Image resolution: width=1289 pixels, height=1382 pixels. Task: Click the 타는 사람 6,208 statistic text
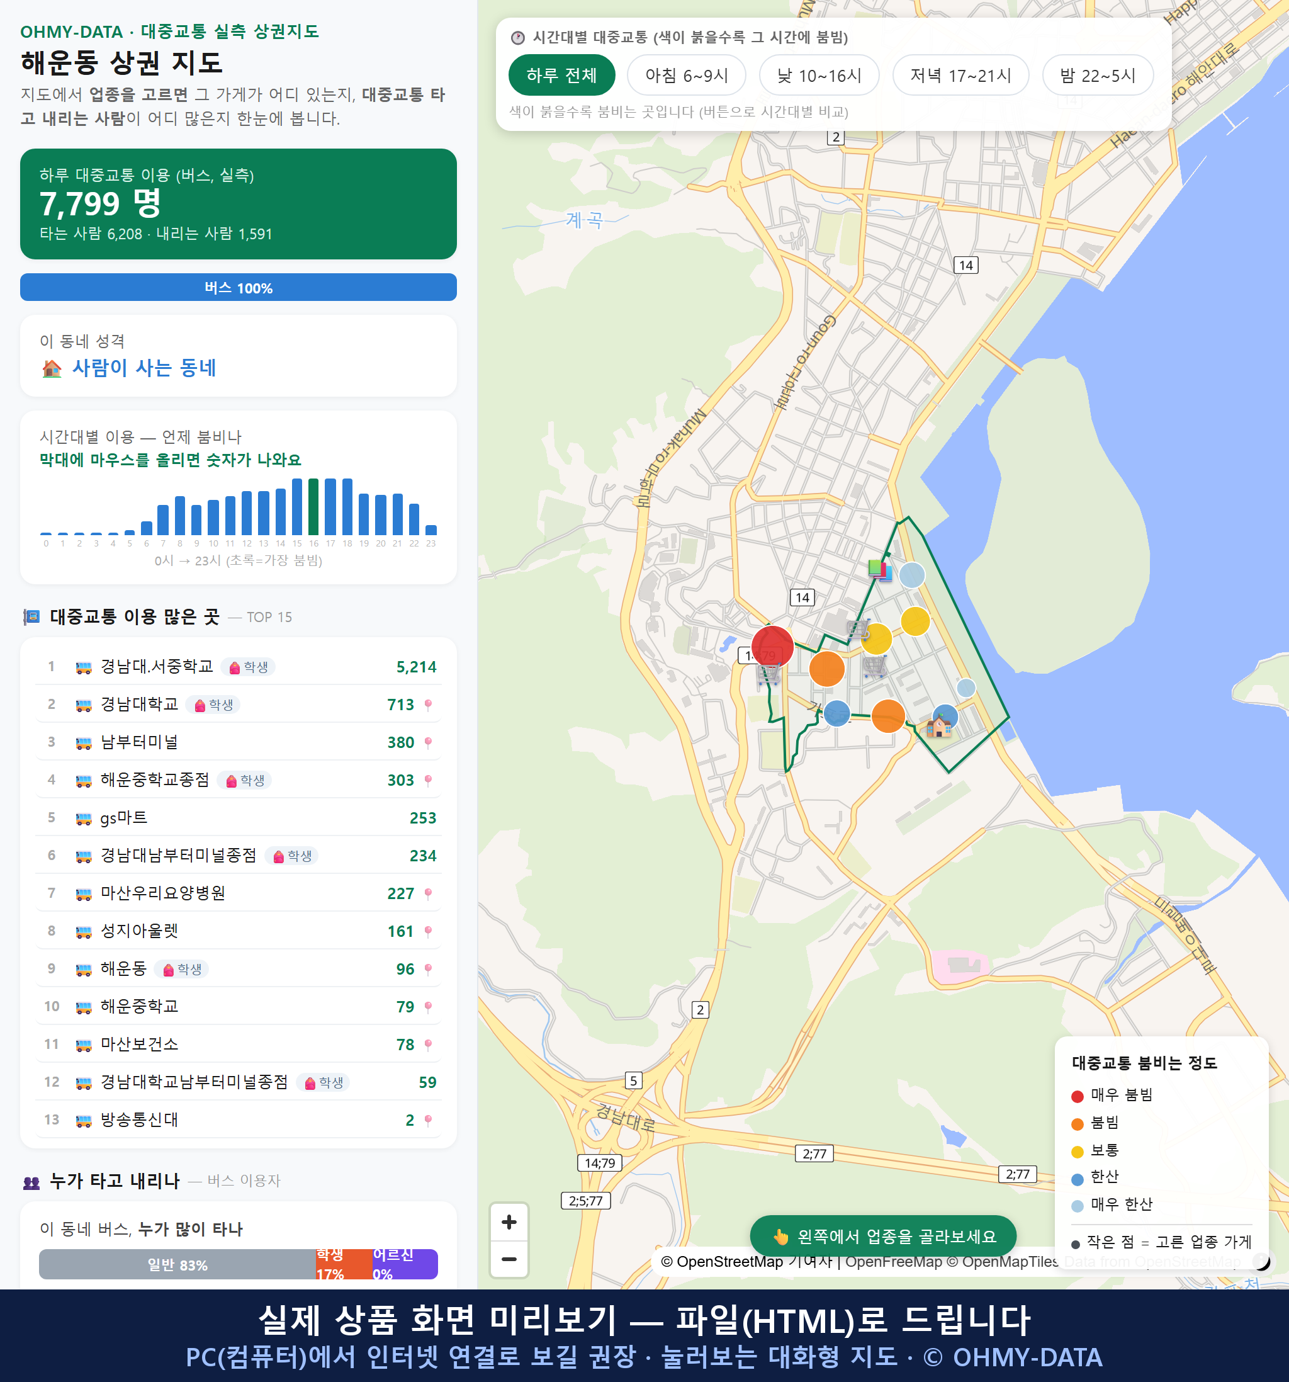pos(91,234)
